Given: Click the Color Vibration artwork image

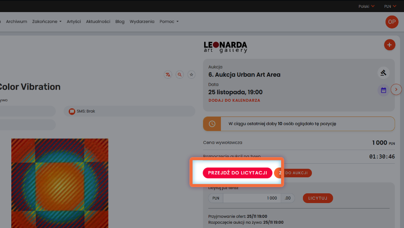Looking at the screenshot, I should point(60,183).
